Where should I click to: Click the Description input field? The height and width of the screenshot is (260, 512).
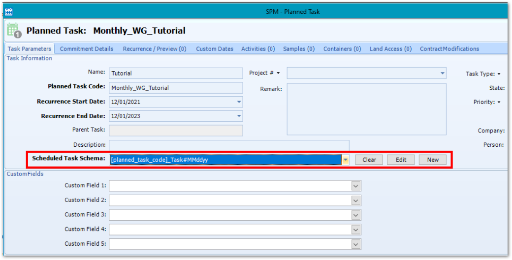point(229,145)
